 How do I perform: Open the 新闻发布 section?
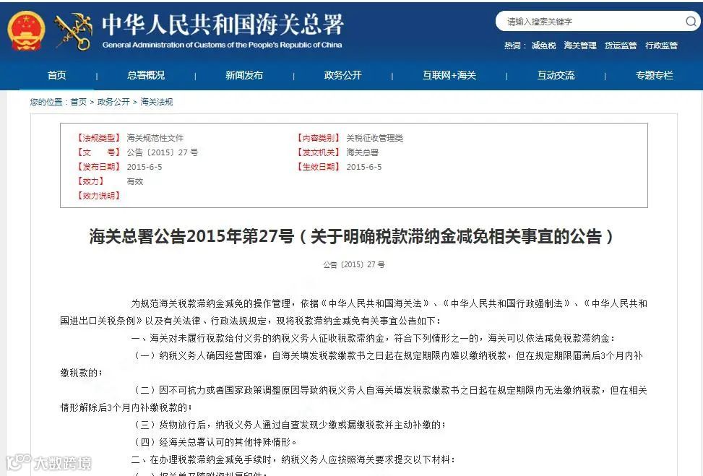coord(244,75)
